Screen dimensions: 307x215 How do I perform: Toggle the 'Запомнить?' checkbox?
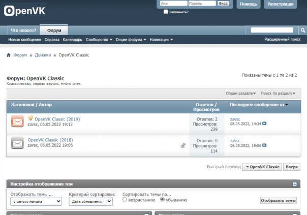point(166,12)
